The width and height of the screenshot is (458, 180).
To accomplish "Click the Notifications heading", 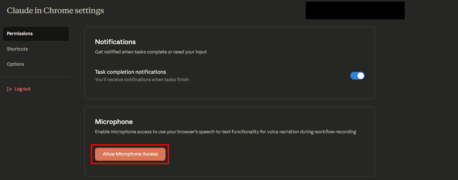I will point(115,42).
